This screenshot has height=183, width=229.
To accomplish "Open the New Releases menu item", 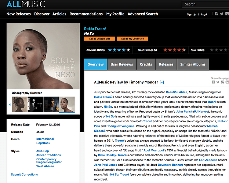I will [19, 14].
